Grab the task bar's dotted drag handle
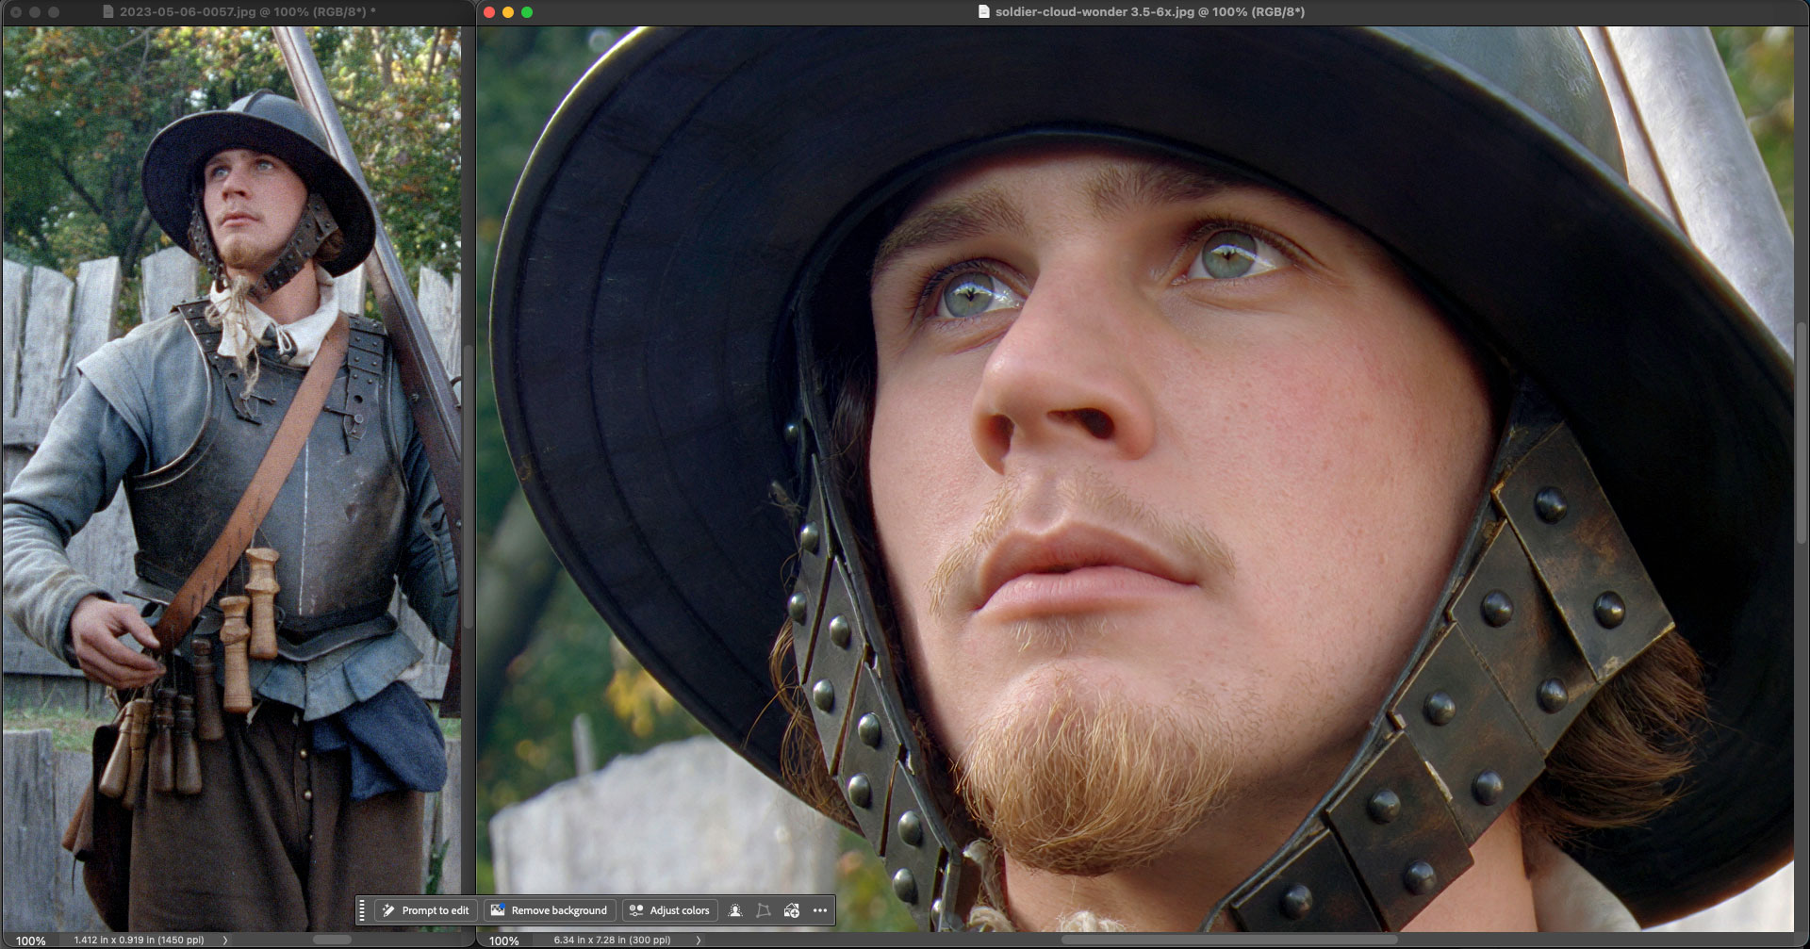 (x=362, y=910)
